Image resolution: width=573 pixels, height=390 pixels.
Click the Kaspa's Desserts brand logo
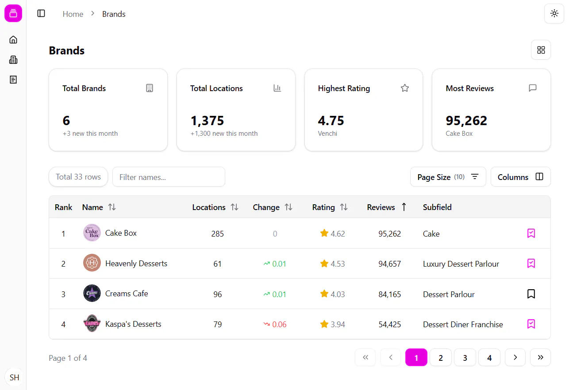pos(92,324)
